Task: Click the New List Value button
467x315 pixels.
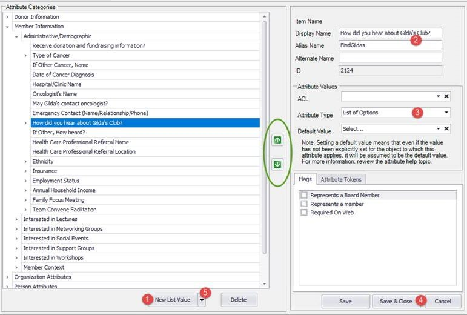Action: point(173,300)
